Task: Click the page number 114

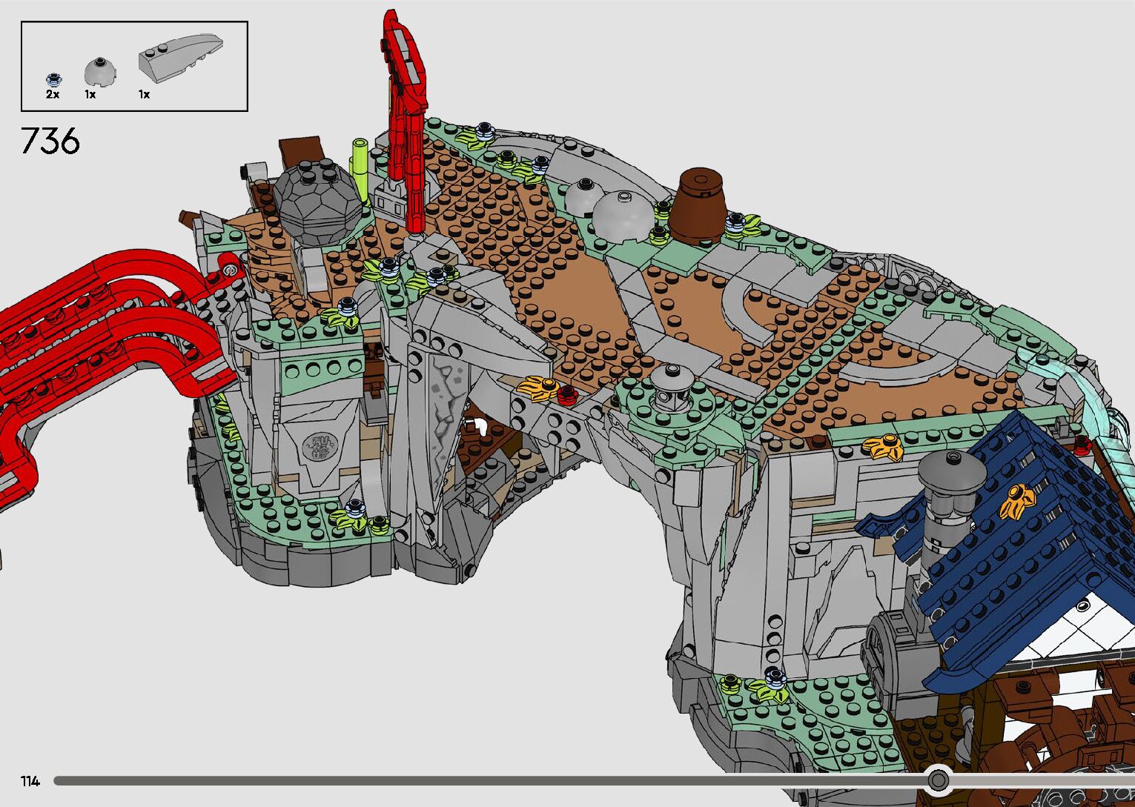Action: point(30,781)
